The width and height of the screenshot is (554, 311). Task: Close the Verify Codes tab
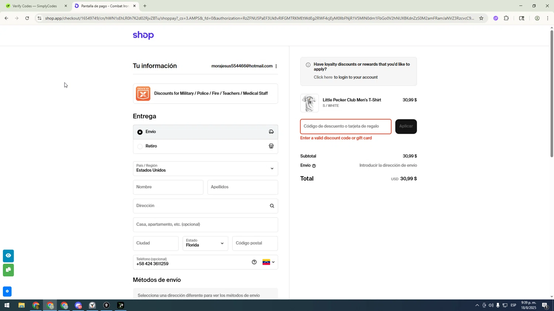[66, 6]
